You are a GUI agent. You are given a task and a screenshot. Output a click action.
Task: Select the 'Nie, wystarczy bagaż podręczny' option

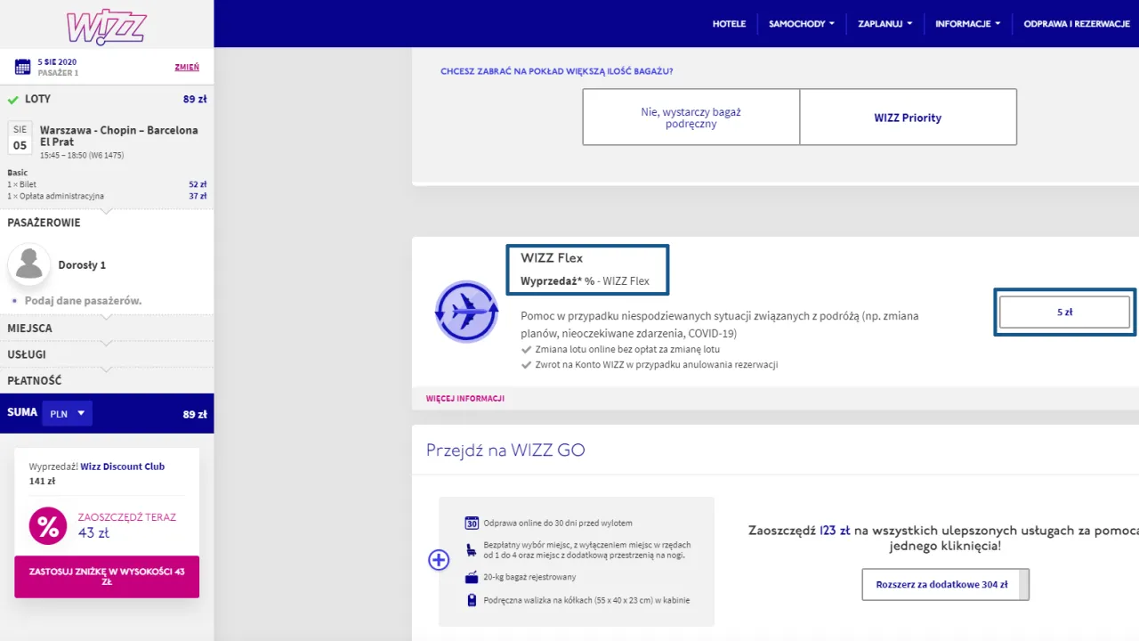691,117
